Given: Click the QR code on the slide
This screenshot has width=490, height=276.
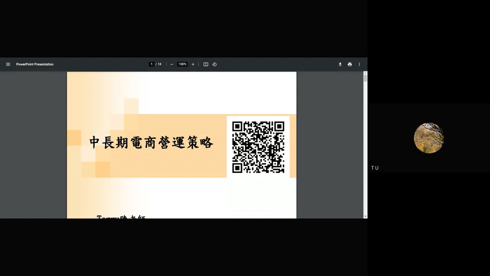Looking at the screenshot, I should [258, 147].
